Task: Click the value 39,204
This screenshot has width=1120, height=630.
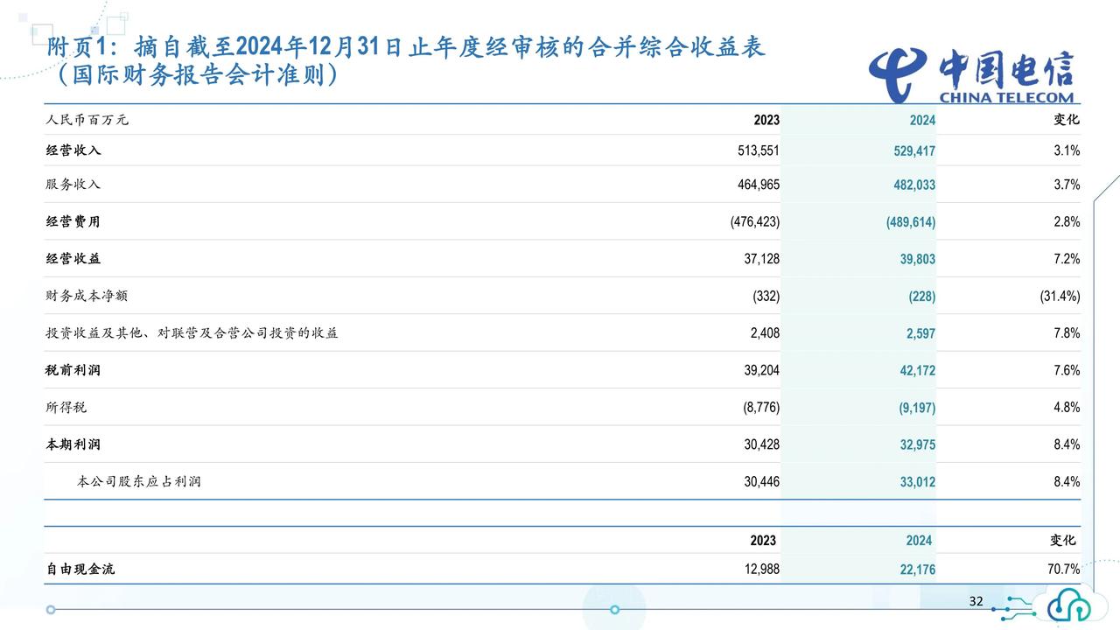Action: coord(761,371)
